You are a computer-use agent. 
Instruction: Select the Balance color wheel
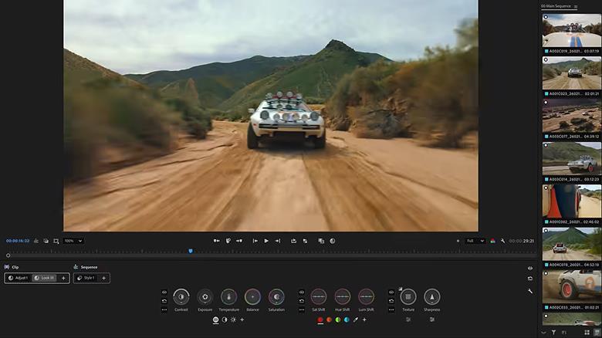click(252, 296)
